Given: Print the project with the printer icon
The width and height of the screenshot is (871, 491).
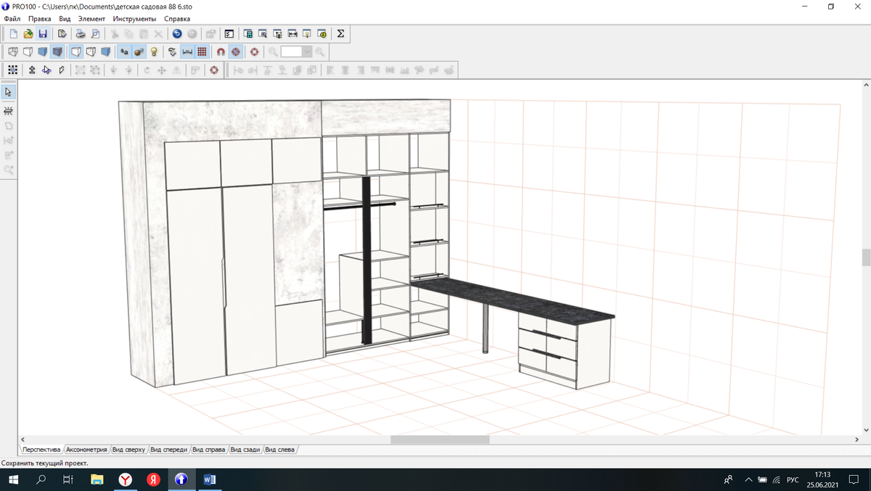Looking at the screenshot, I should (81, 33).
